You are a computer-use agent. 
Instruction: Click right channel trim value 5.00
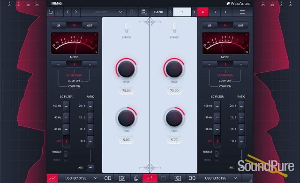point(174,140)
